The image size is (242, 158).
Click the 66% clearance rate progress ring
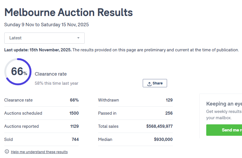pos(18,72)
